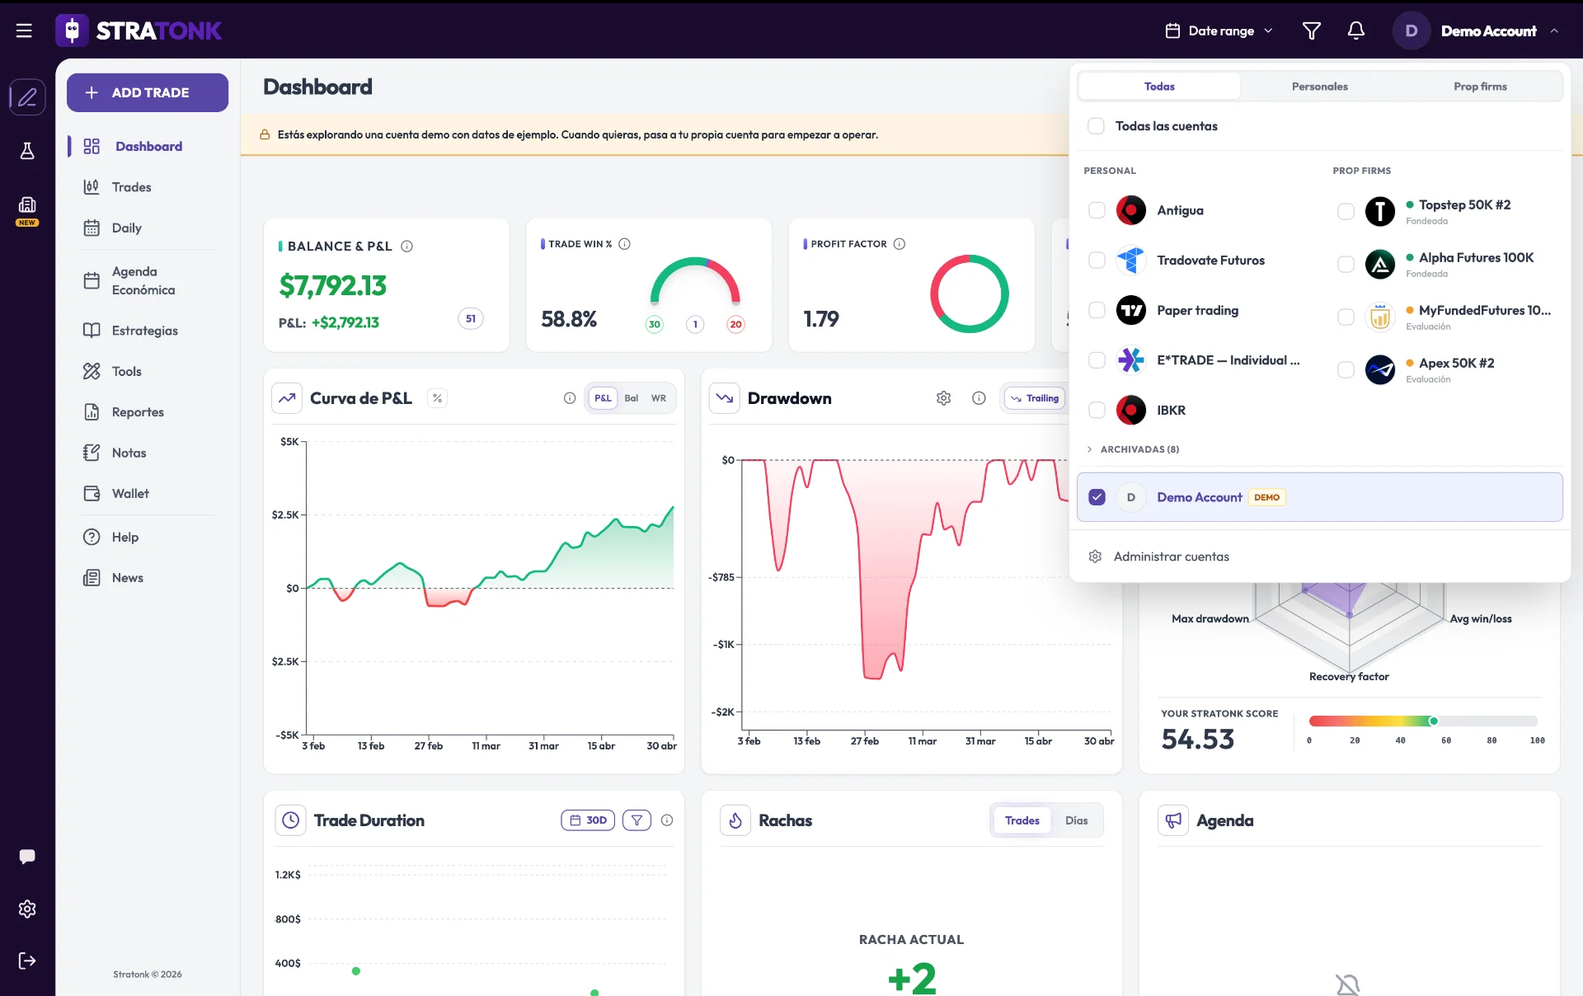Uncheck the Demo Account checkbox
This screenshot has height=996, width=1583.
[x=1097, y=497]
